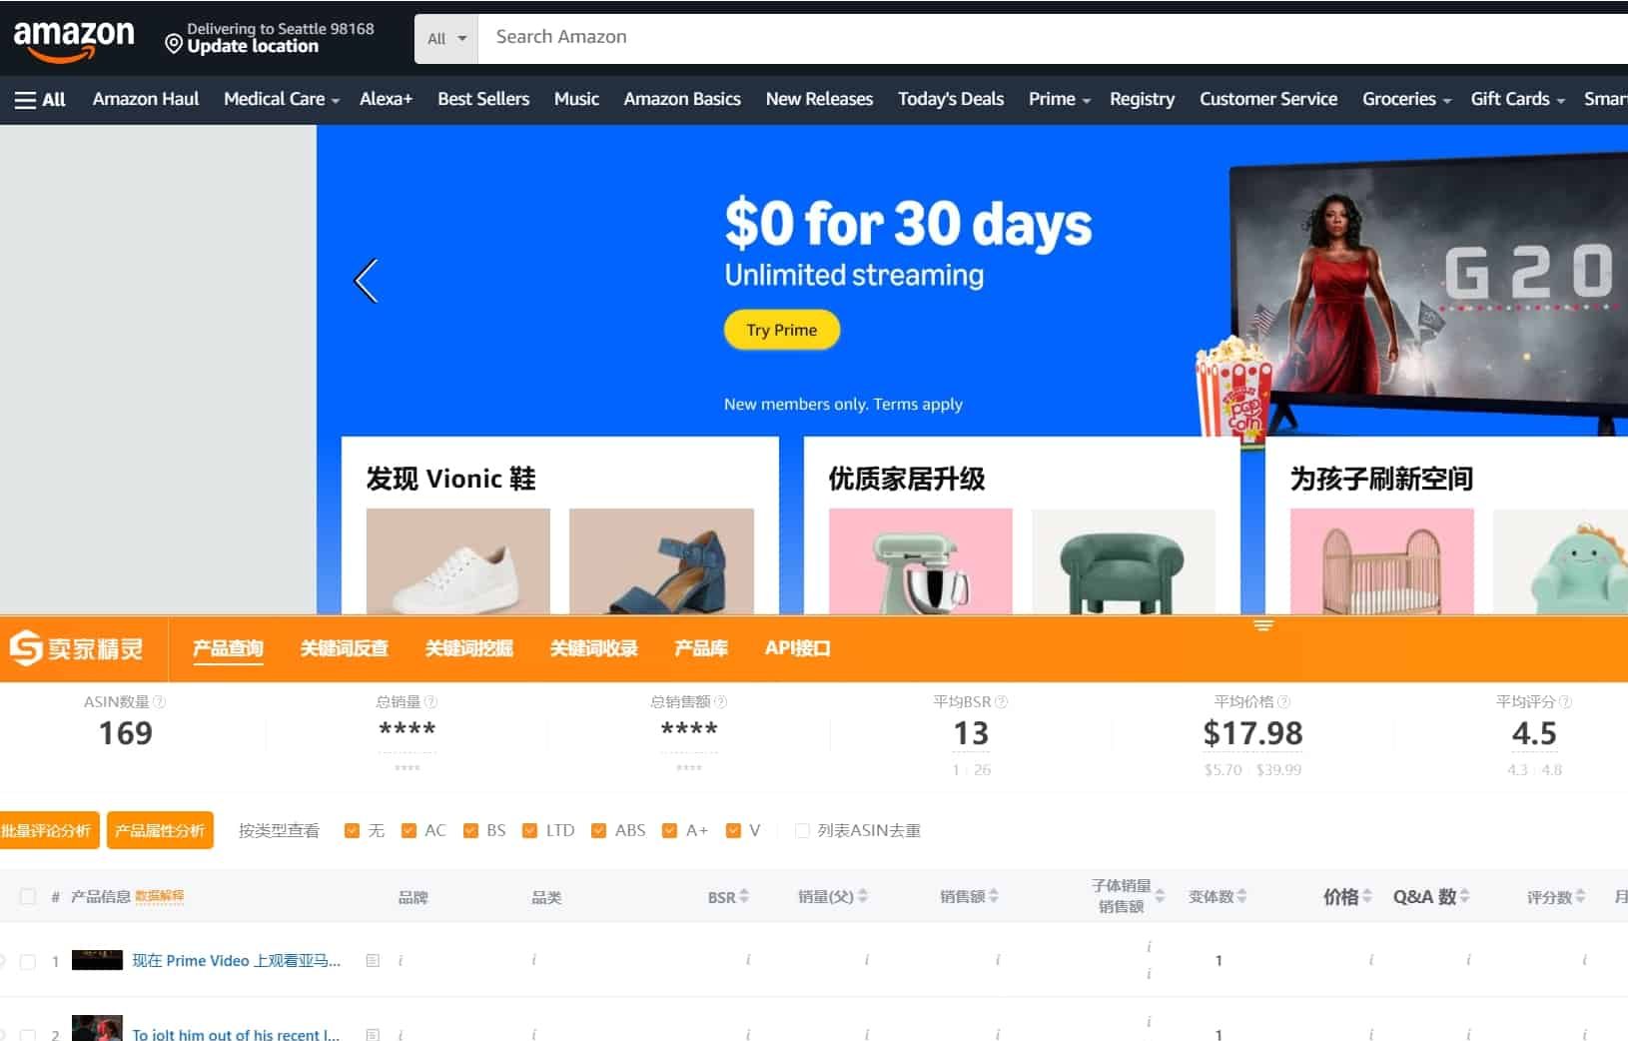The width and height of the screenshot is (1628, 1041).
Task: Open product link 现在 Prime Video 上观看亚马...
Action: (x=237, y=961)
